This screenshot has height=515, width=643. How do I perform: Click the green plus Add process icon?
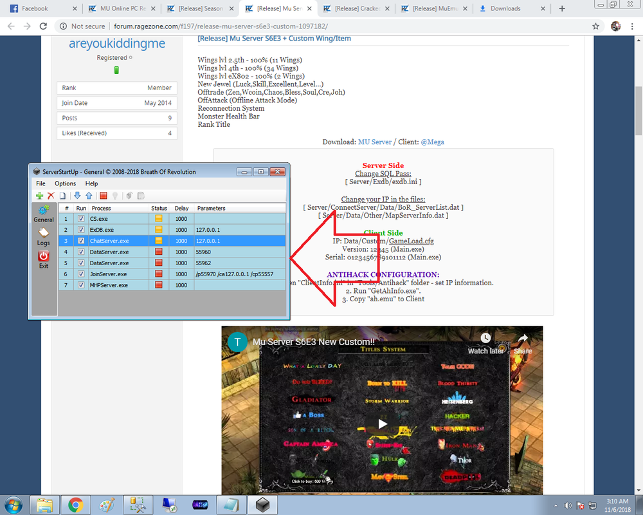coord(39,196)
